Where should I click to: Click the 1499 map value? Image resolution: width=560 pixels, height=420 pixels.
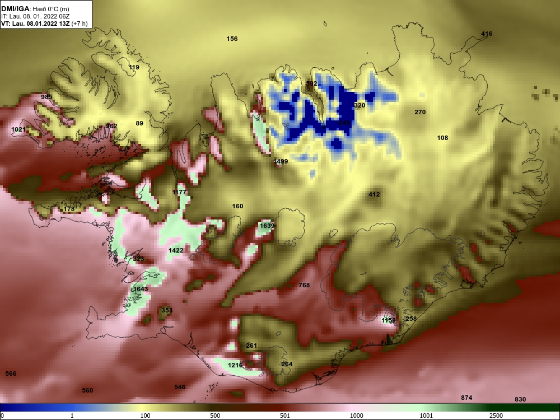pyautogui.click(x=281, y=161)
